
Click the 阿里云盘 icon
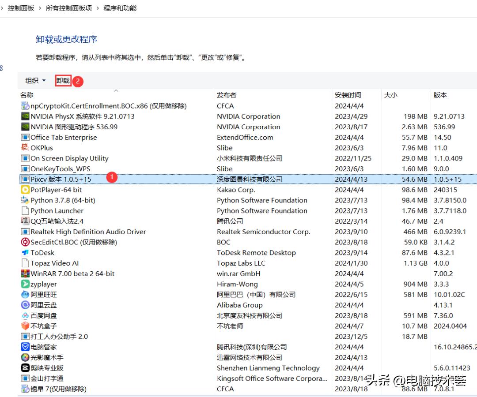(x=25, y=305)
